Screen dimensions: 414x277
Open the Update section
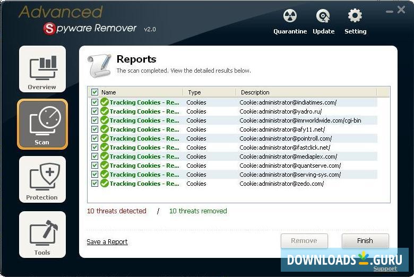click(323, 22)
